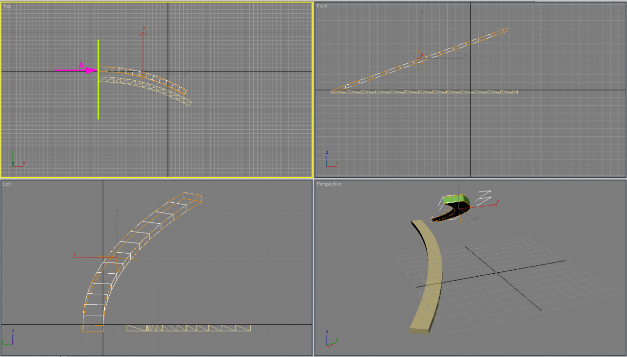Open the Top viewport label menu
This screenshot has width=627, height=357.
[7, 6]
